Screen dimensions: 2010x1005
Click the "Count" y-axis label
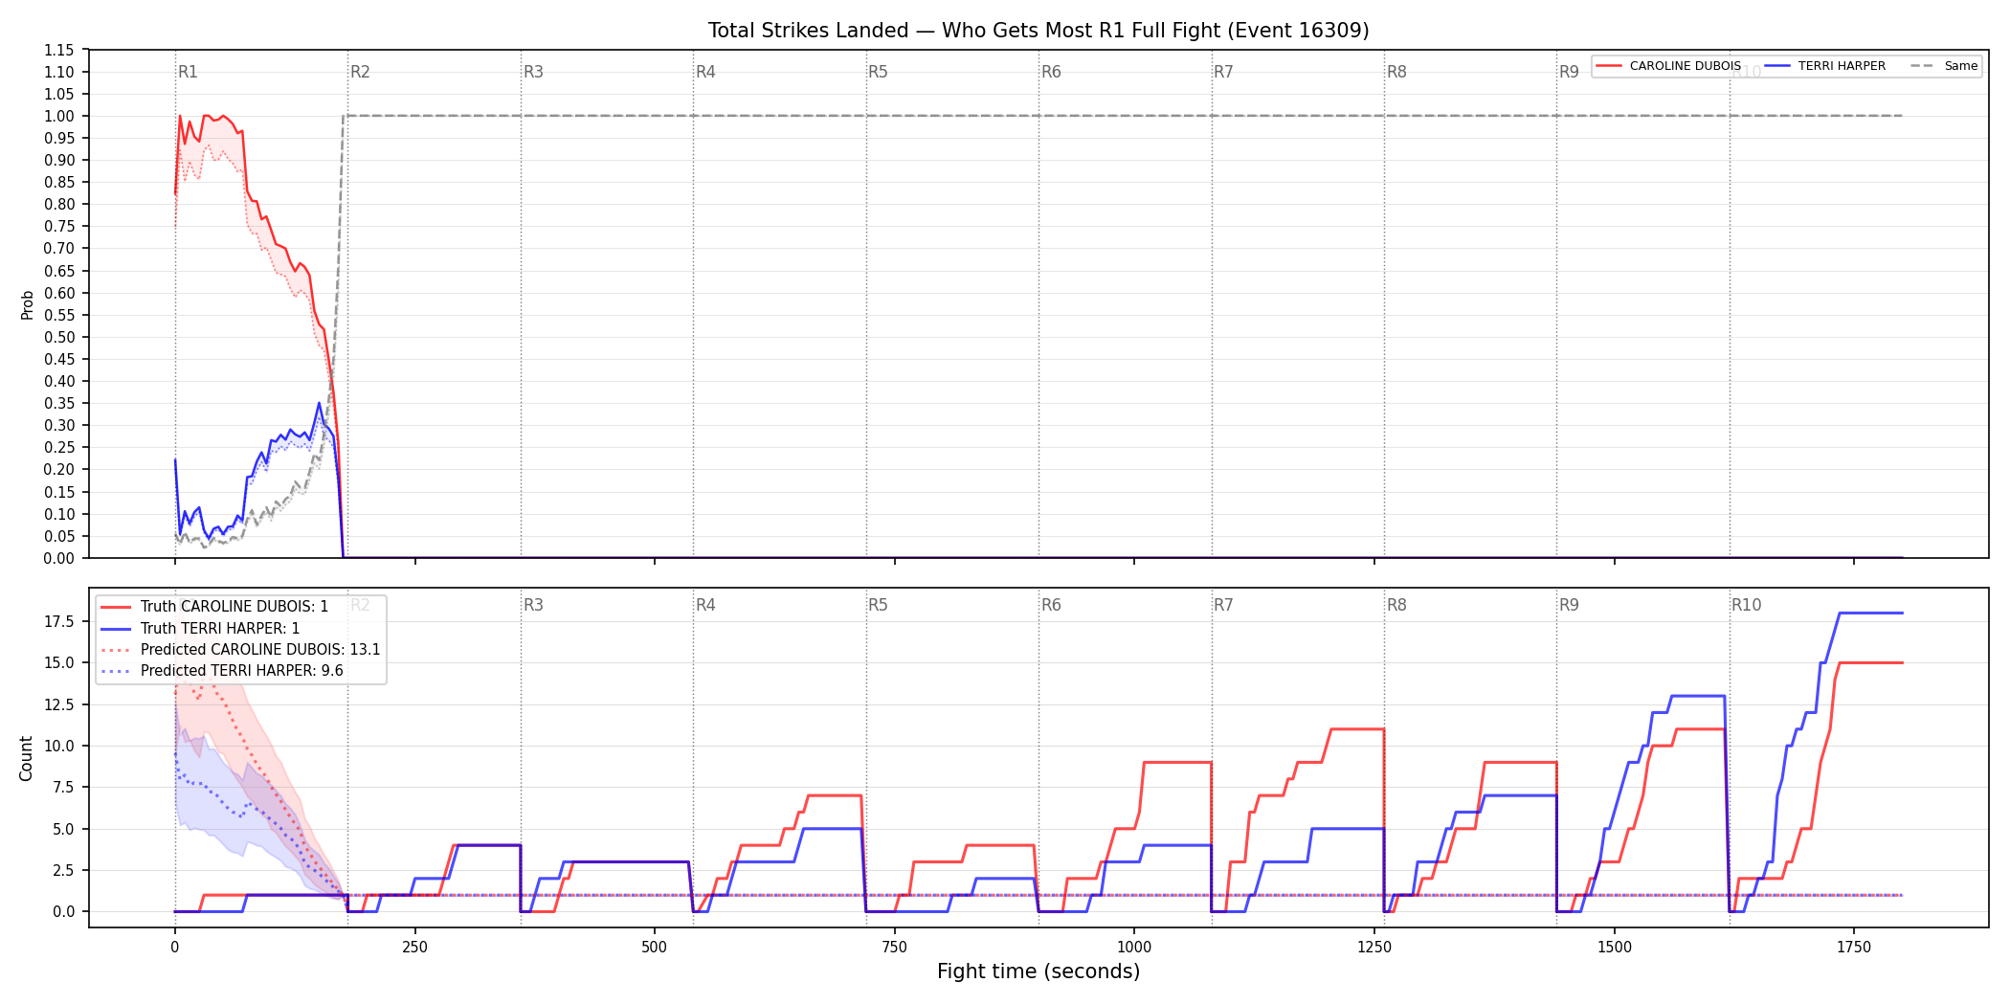click(x=26, y=758)
